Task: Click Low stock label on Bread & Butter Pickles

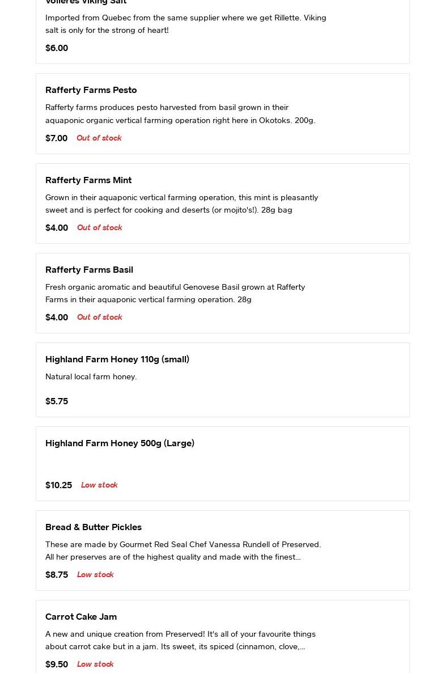Action: tap(95, 575)
